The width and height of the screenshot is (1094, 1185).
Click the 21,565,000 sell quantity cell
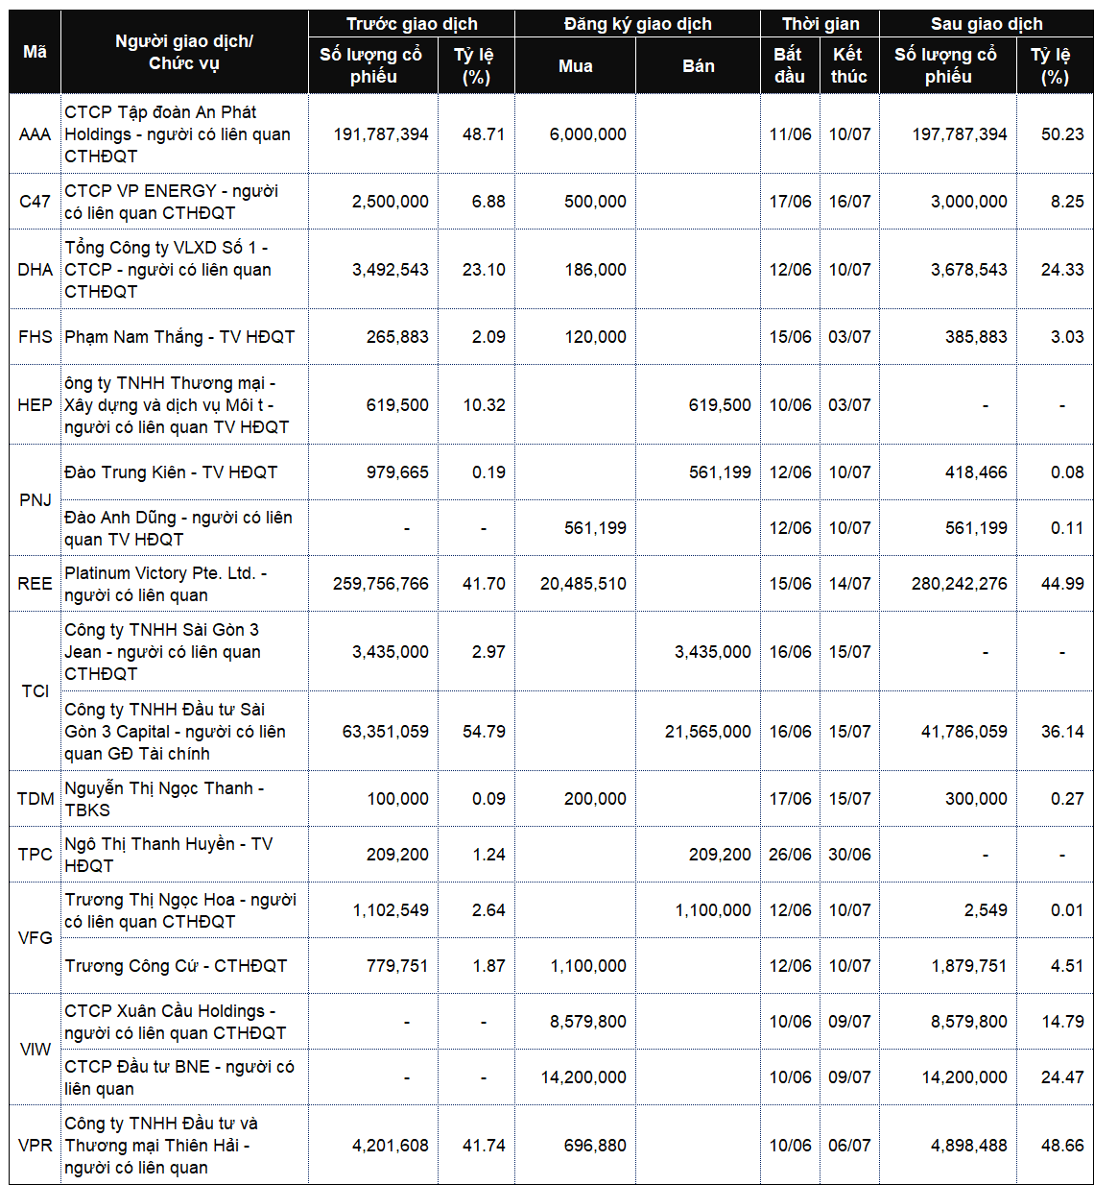coord(698,732)
